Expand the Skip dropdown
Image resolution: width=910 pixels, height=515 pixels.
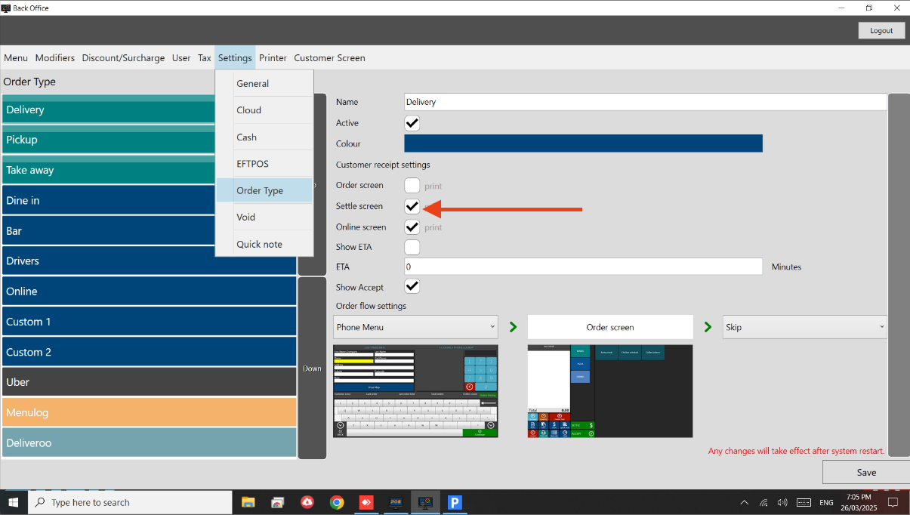tap(805, 327)
